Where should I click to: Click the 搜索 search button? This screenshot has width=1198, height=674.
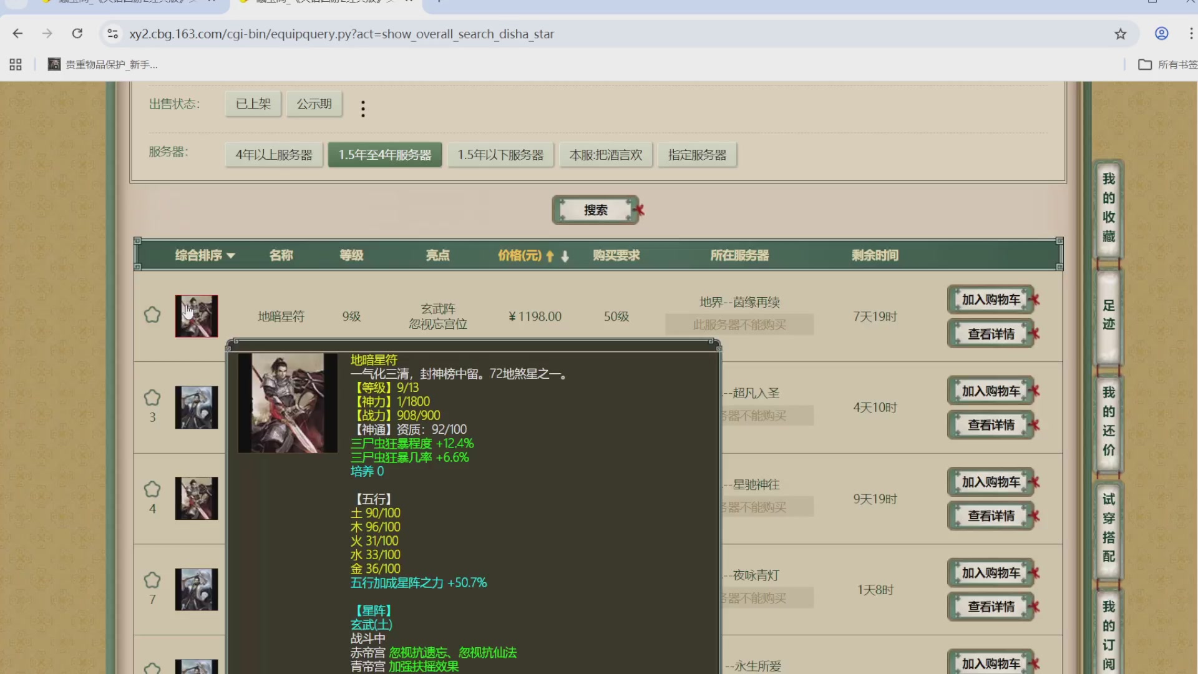tap(595, 210)
